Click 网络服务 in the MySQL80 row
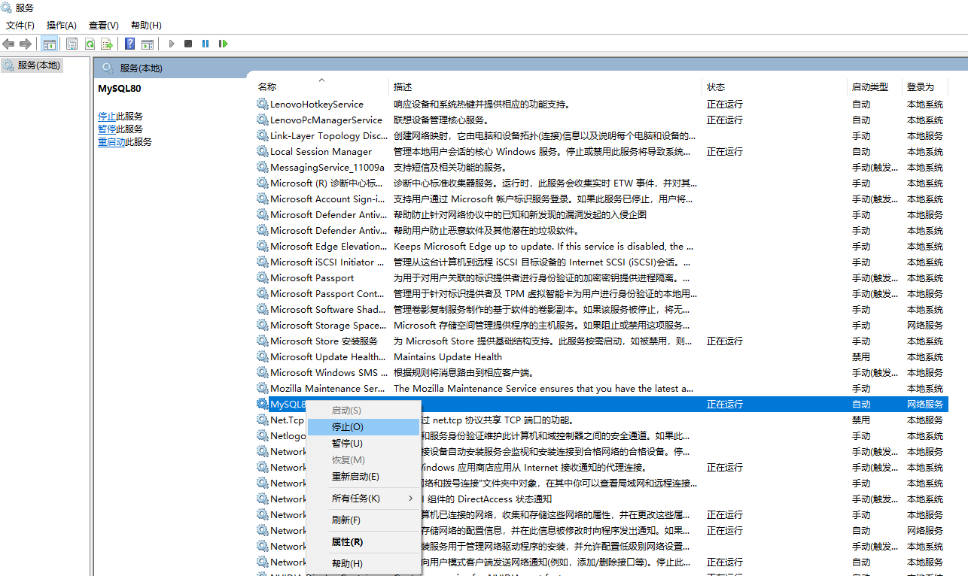The width and height of the screenshot is (968, 576). pyautogui.click(x=925, y=404)
